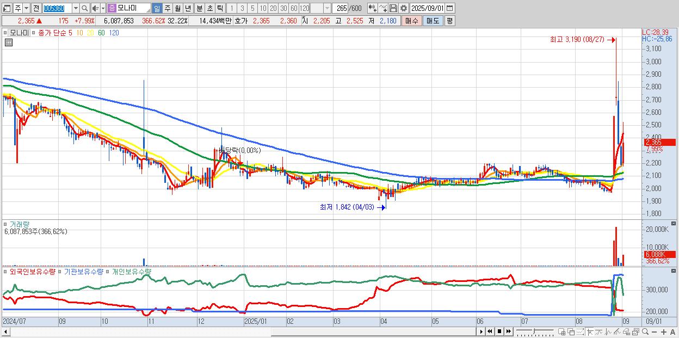Click the eraser with bars icon
Screen dimensions: 679x338
pyautogui.click(x=626, y=331)
